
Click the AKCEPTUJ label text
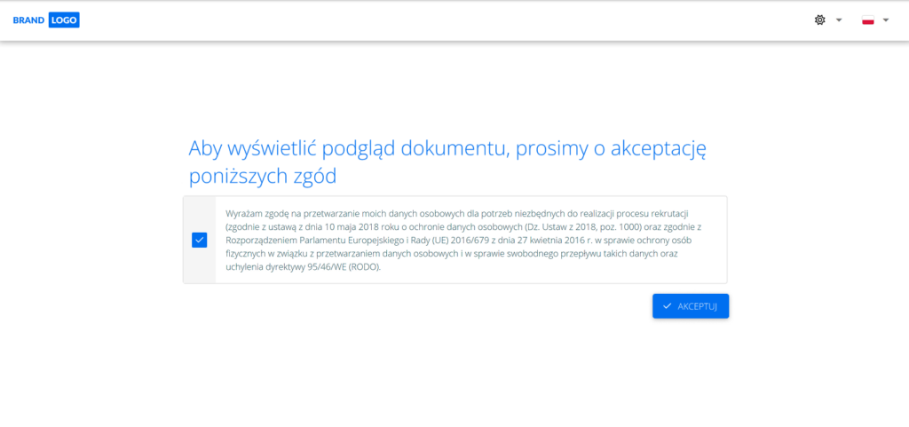point(697,306)
